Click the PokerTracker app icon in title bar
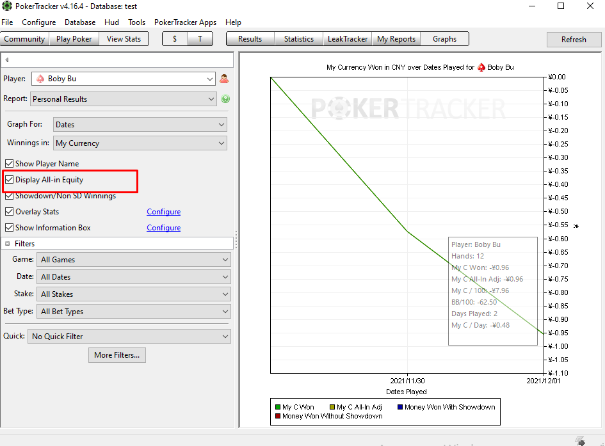This screenshot has width=605, height=446. [x=7, y=6]
